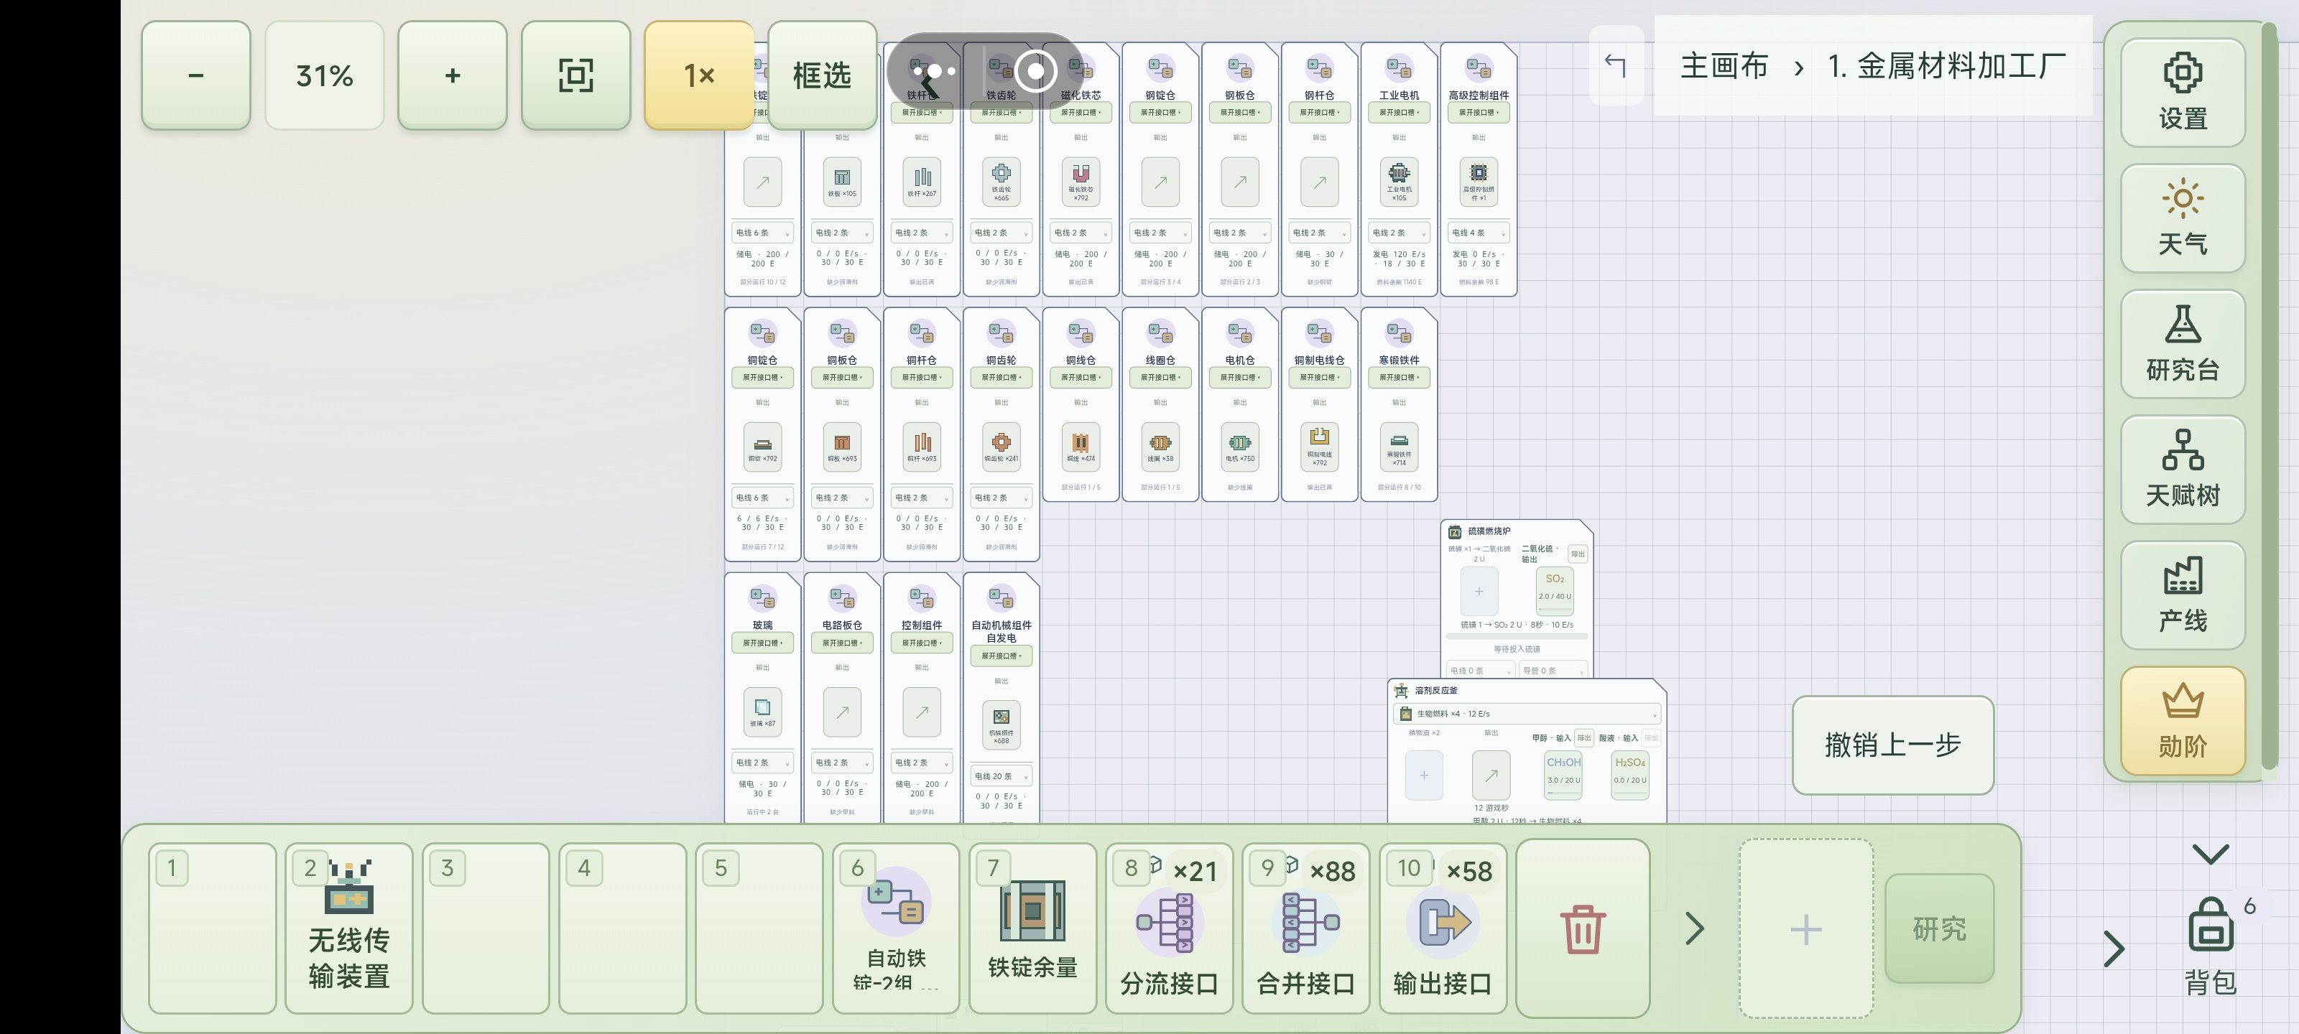2299x1034 pixels.
Task: Expand 展开接口槽 on 铜锭仓 card
Action: point(762,378)
